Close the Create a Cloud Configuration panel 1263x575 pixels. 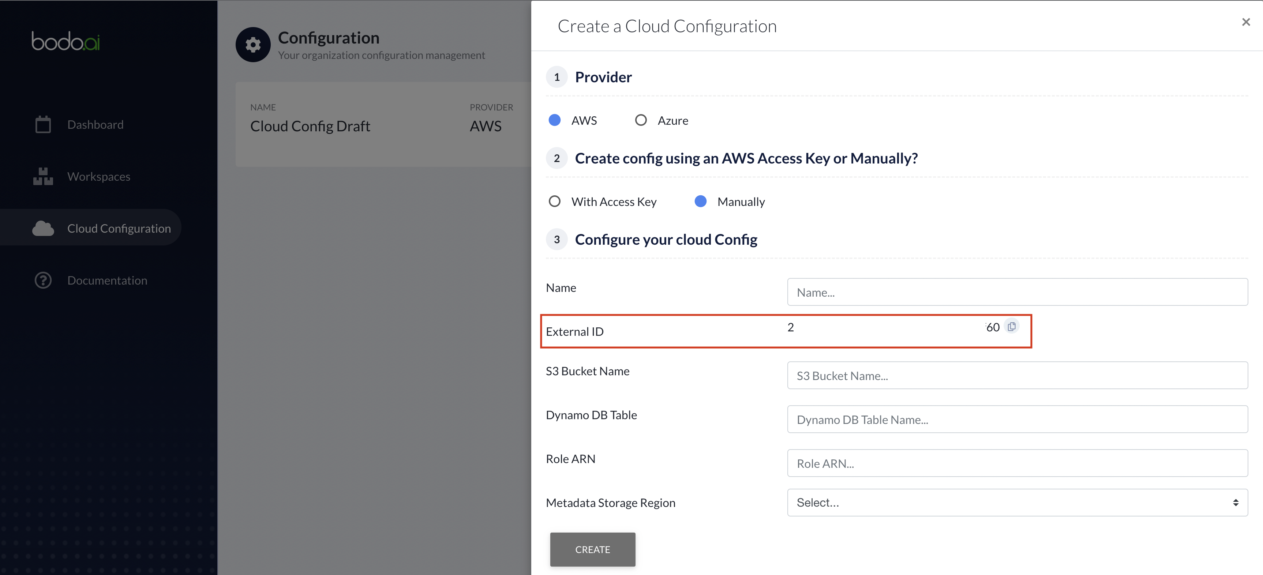[x=1246, y=22]
